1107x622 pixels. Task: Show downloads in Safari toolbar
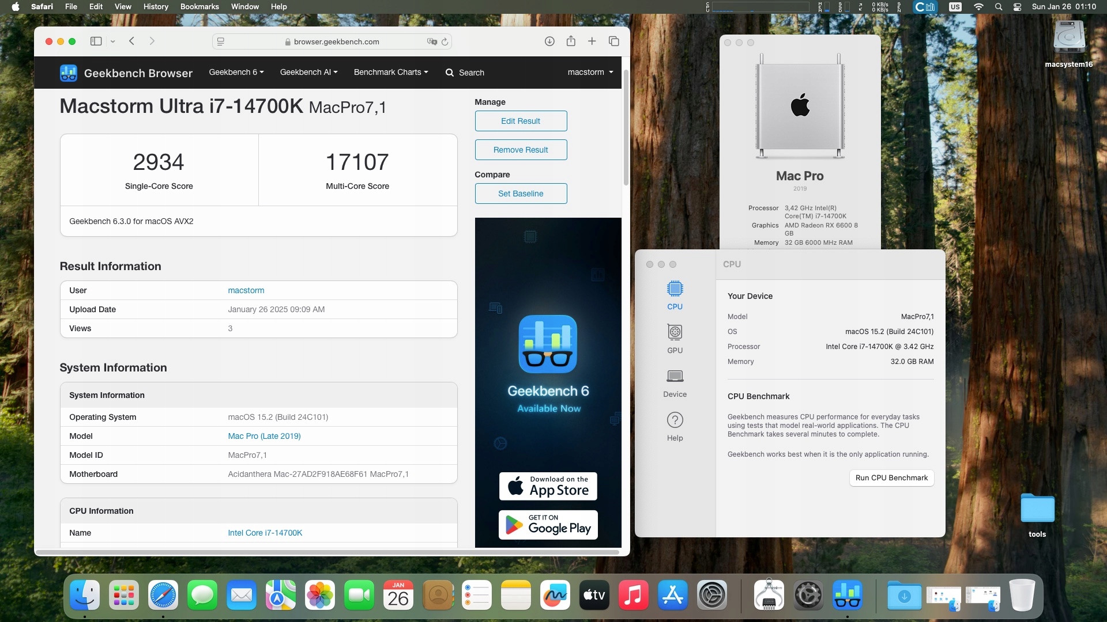pos(549,41)
